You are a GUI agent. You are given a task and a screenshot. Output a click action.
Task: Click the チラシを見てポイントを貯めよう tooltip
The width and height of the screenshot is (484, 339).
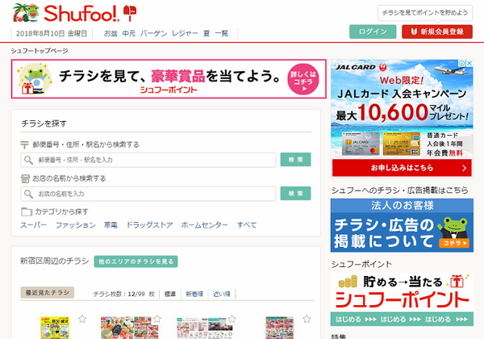pos(425,13)
